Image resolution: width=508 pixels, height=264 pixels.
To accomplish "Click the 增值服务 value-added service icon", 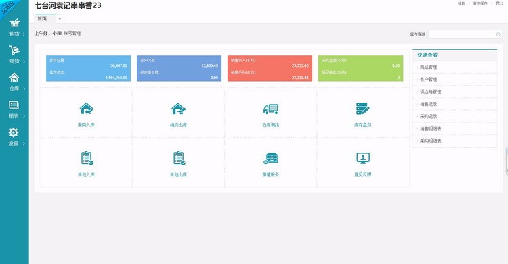I will [271, 159].
